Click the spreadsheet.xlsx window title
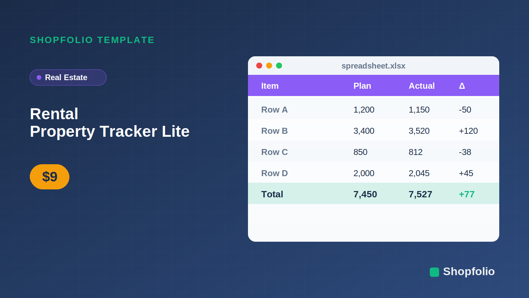529x298 pixels. point(373,66)
